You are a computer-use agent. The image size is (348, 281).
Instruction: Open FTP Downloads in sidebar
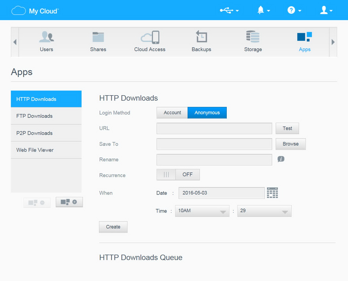46,116
